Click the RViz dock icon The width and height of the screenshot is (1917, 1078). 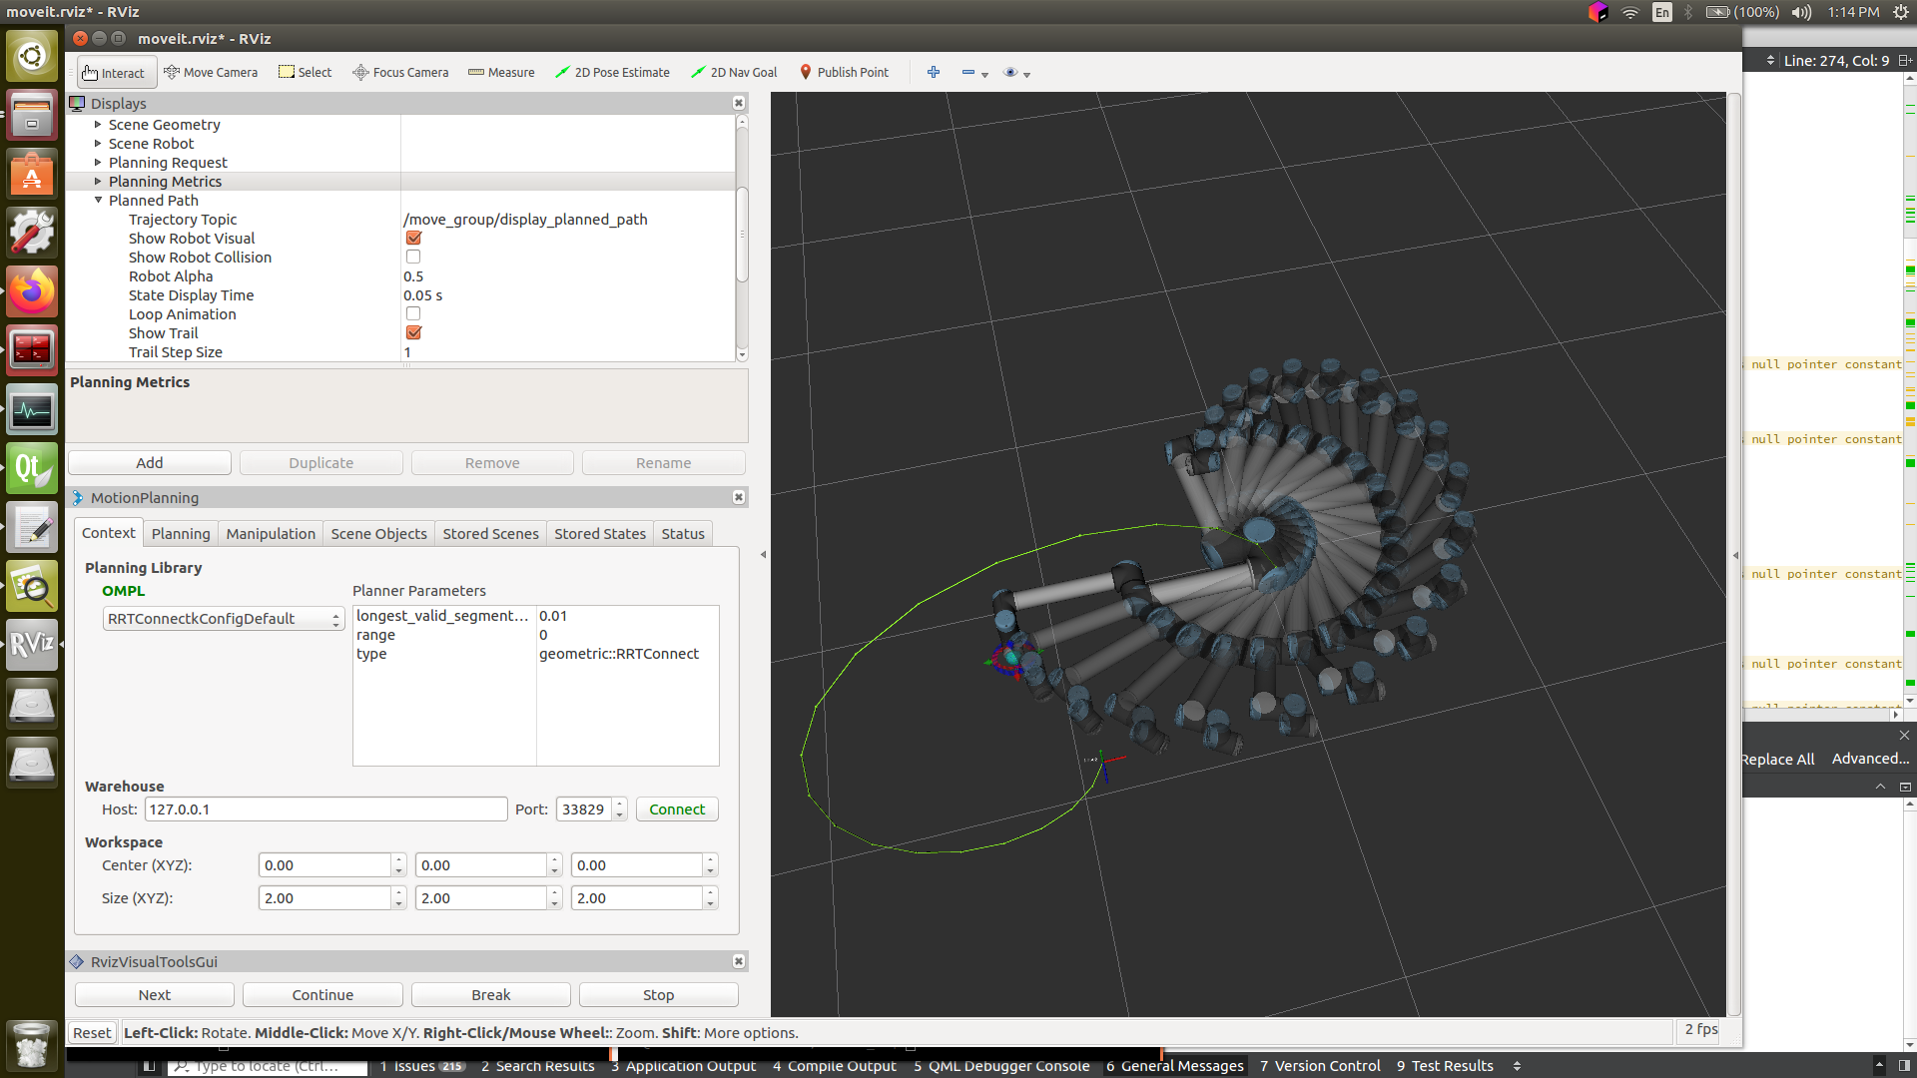32,644
